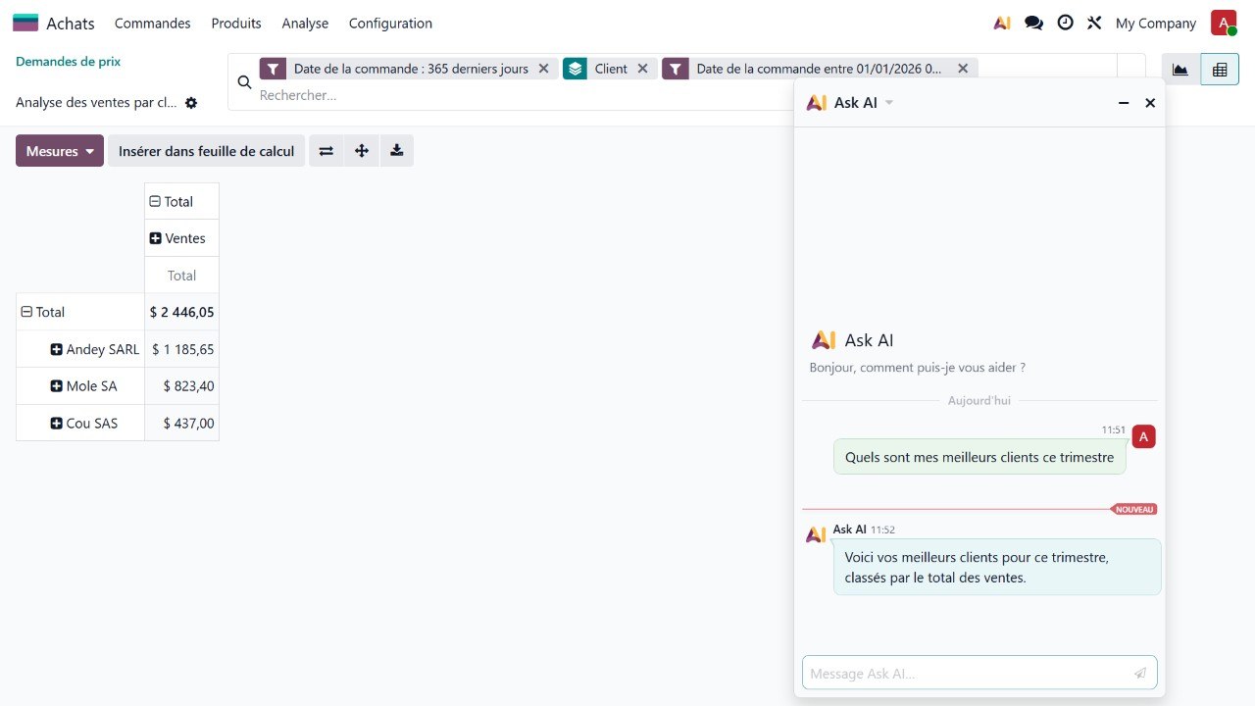Remove the Client grouping filter

tap(642, 69)
